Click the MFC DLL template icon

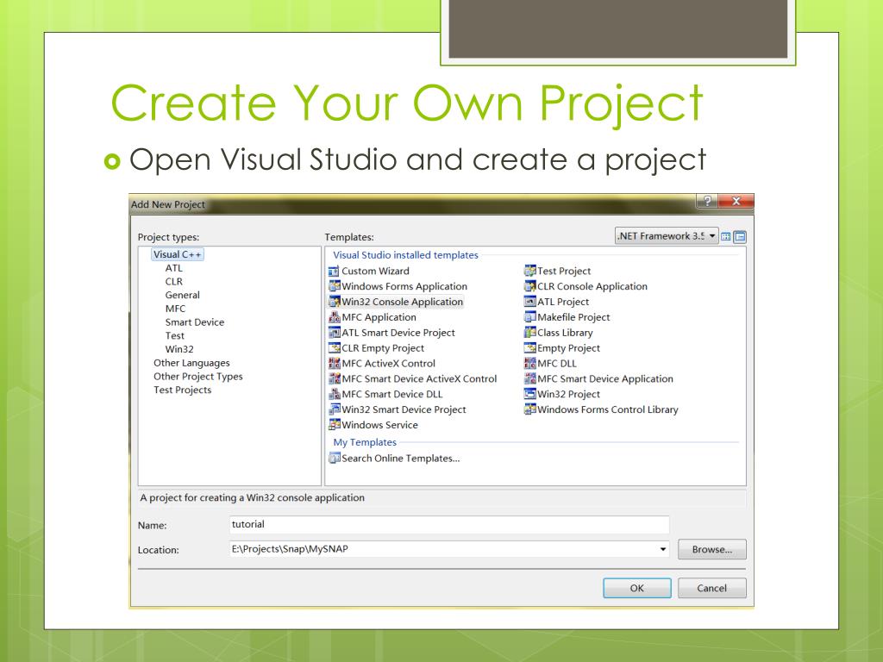coord(530,363)
